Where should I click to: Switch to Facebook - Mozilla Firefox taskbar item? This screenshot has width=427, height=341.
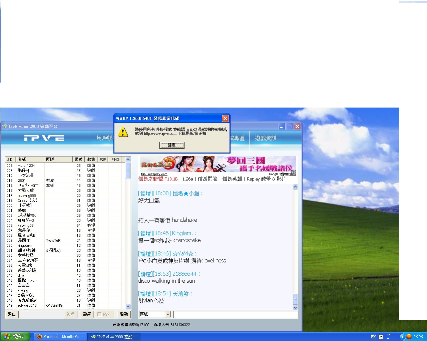(x=60, y=337)
